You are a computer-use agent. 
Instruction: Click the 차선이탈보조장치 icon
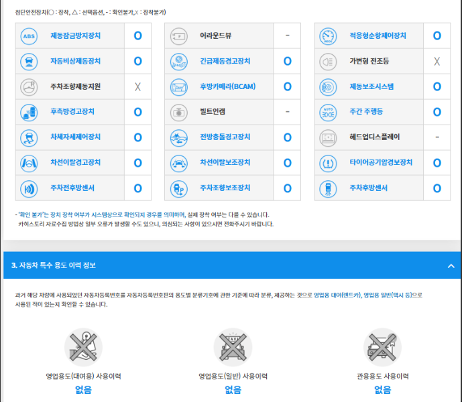pos(179,163)
